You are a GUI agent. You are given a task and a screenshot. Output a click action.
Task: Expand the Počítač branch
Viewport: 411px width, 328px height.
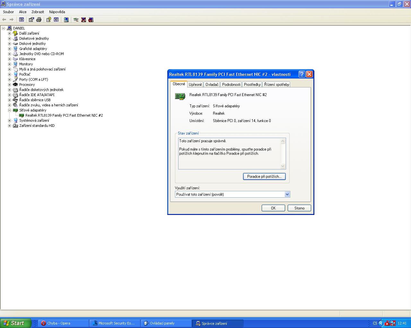coord(9,74)
